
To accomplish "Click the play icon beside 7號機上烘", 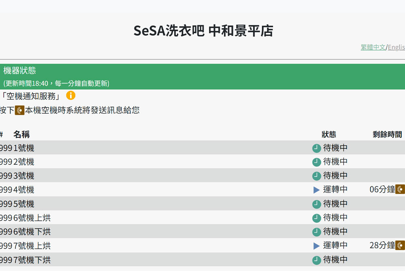I will [316, 246].
